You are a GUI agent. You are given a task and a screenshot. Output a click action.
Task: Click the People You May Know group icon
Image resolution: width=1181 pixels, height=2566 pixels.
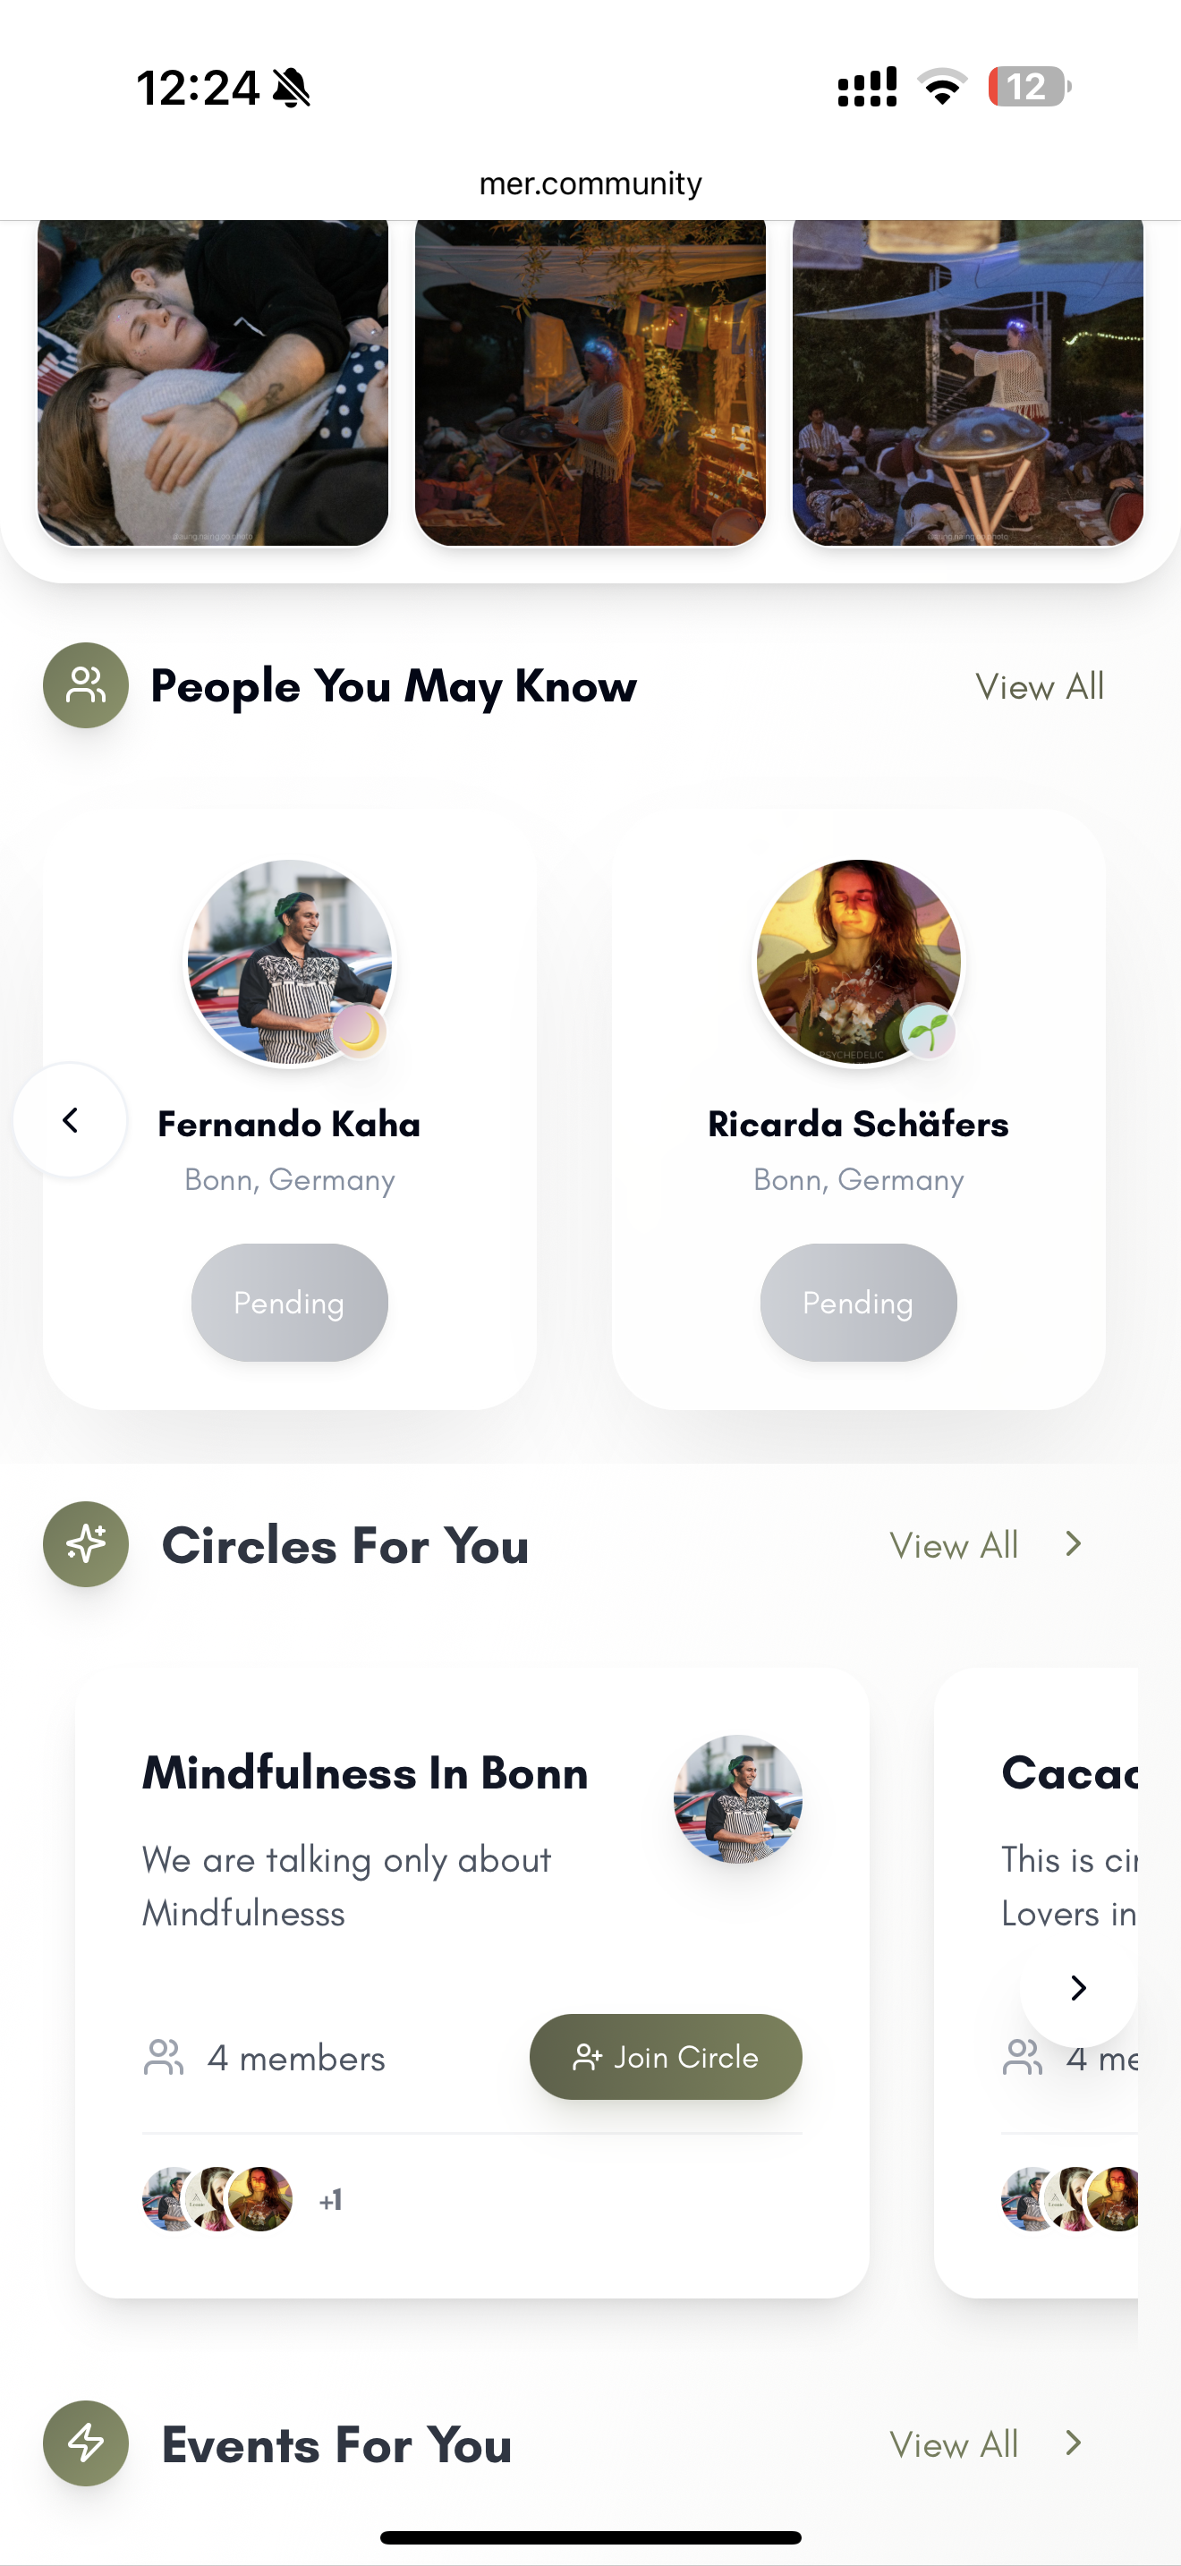click(86, 685)
